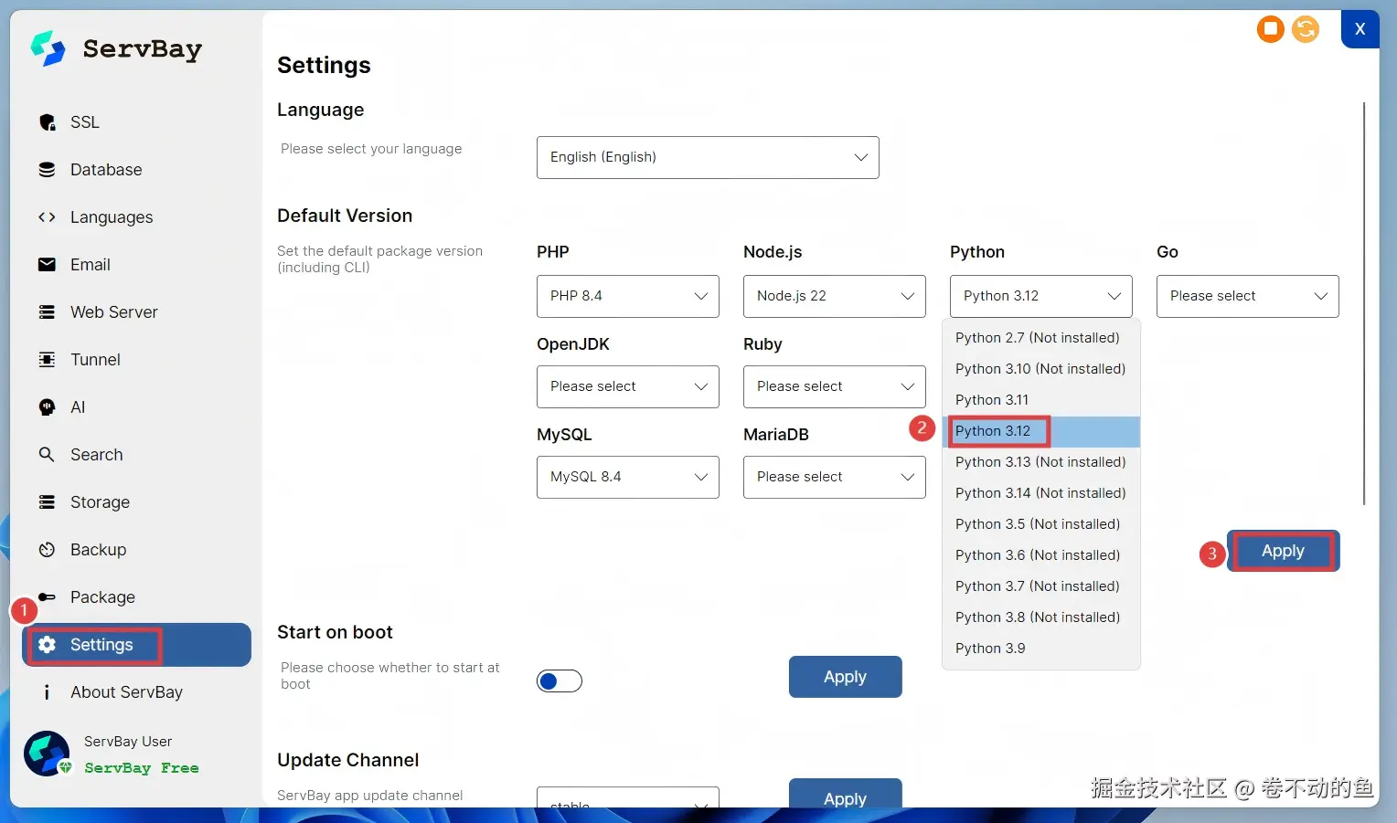1397x823 pixels.
Task: Select Python 3.12 from the list
Action: (1041, 431)
